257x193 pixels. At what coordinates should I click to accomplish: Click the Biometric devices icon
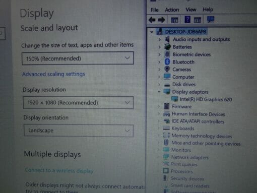click(x=167, y=54)
